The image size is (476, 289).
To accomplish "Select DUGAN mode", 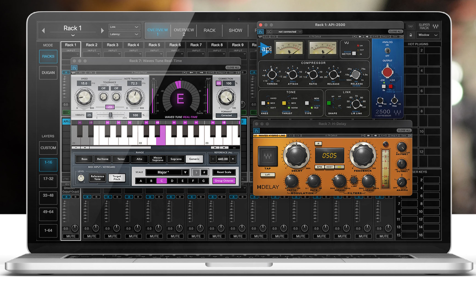I will 48,73.
